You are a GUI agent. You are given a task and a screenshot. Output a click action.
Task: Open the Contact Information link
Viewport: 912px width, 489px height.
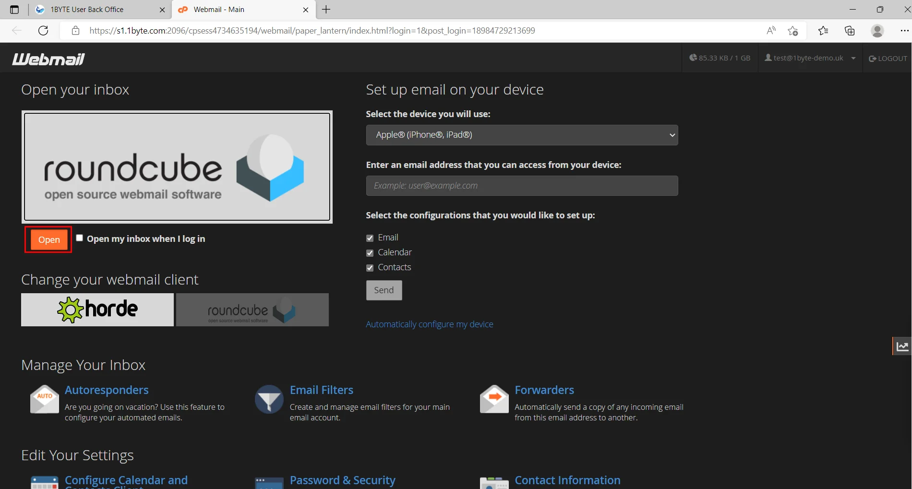click(x=567, y=480)
